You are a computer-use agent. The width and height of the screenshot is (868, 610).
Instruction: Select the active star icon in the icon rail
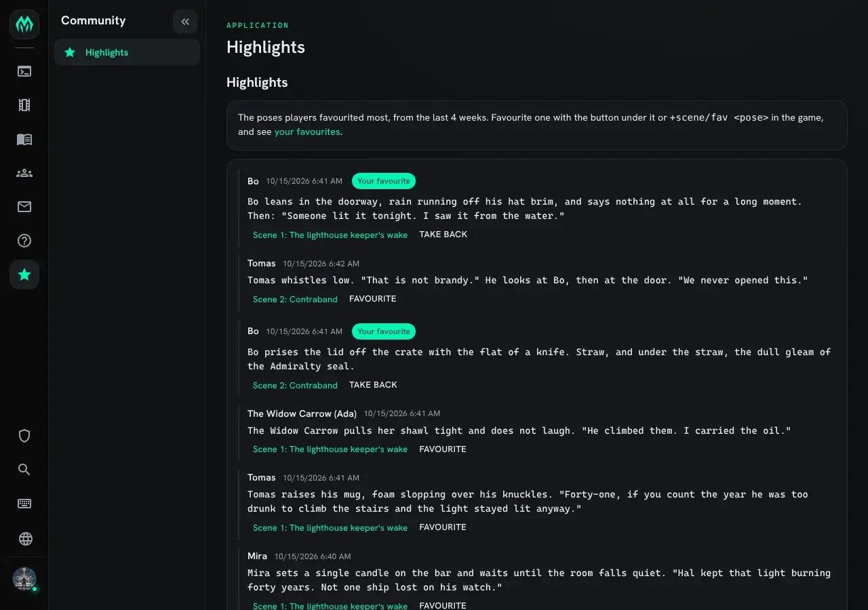pyautogui.click(x=24, y=274)
